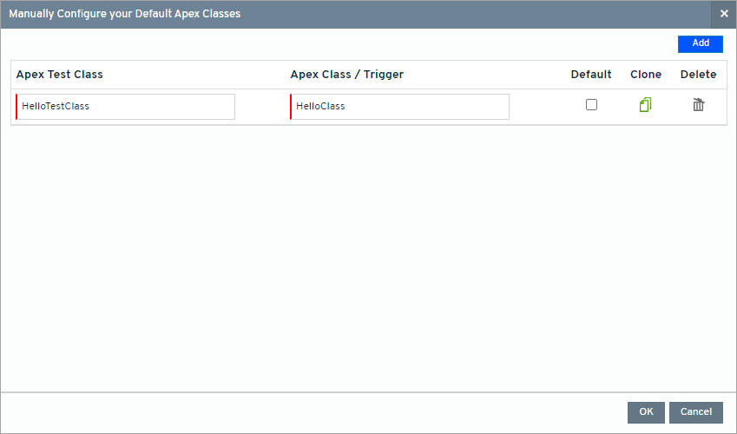Click the empty area below the table
737x434 pixels.
click(368, 260)
